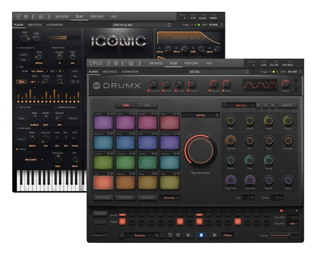Open the Num Bars dropdown
The width and height of the screenshot is (316, 255).
pos(292,217)
